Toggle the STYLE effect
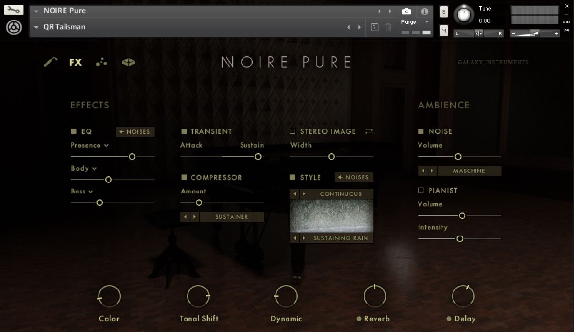Viewport: 574px width, 332px height. pyautogui.click(x=293, y=177)
